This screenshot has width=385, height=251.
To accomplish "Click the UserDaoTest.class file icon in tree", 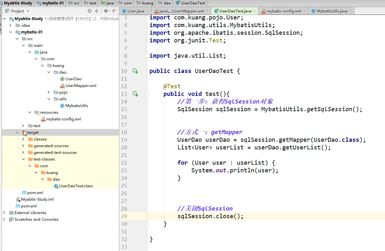I will coord(56,186).
